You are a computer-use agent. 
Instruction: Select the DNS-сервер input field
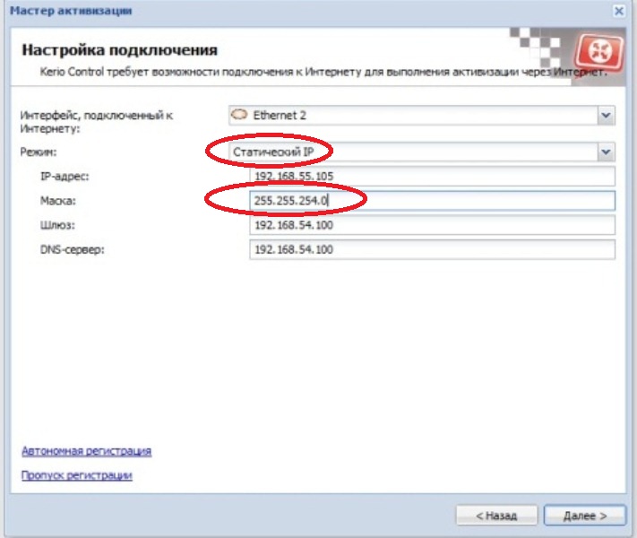pos(432,249)
